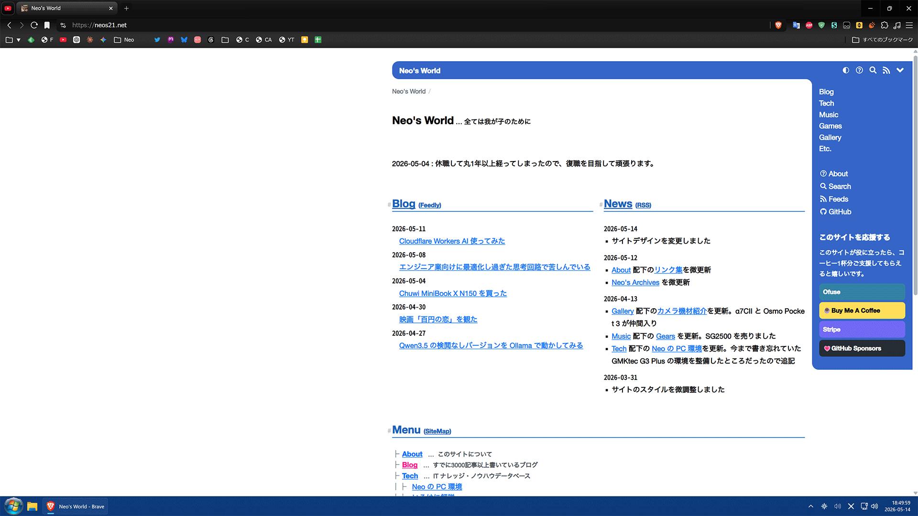Click the page's vertical scrollbar
Image resolution: width=918 pixels, height=516 pixels.
click(x=915, y=175)
